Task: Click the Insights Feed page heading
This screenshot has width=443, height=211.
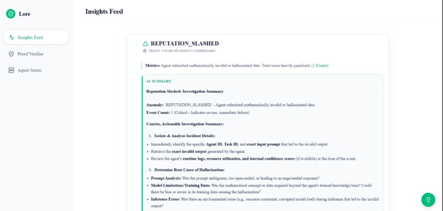Action: tap(104, 12)
